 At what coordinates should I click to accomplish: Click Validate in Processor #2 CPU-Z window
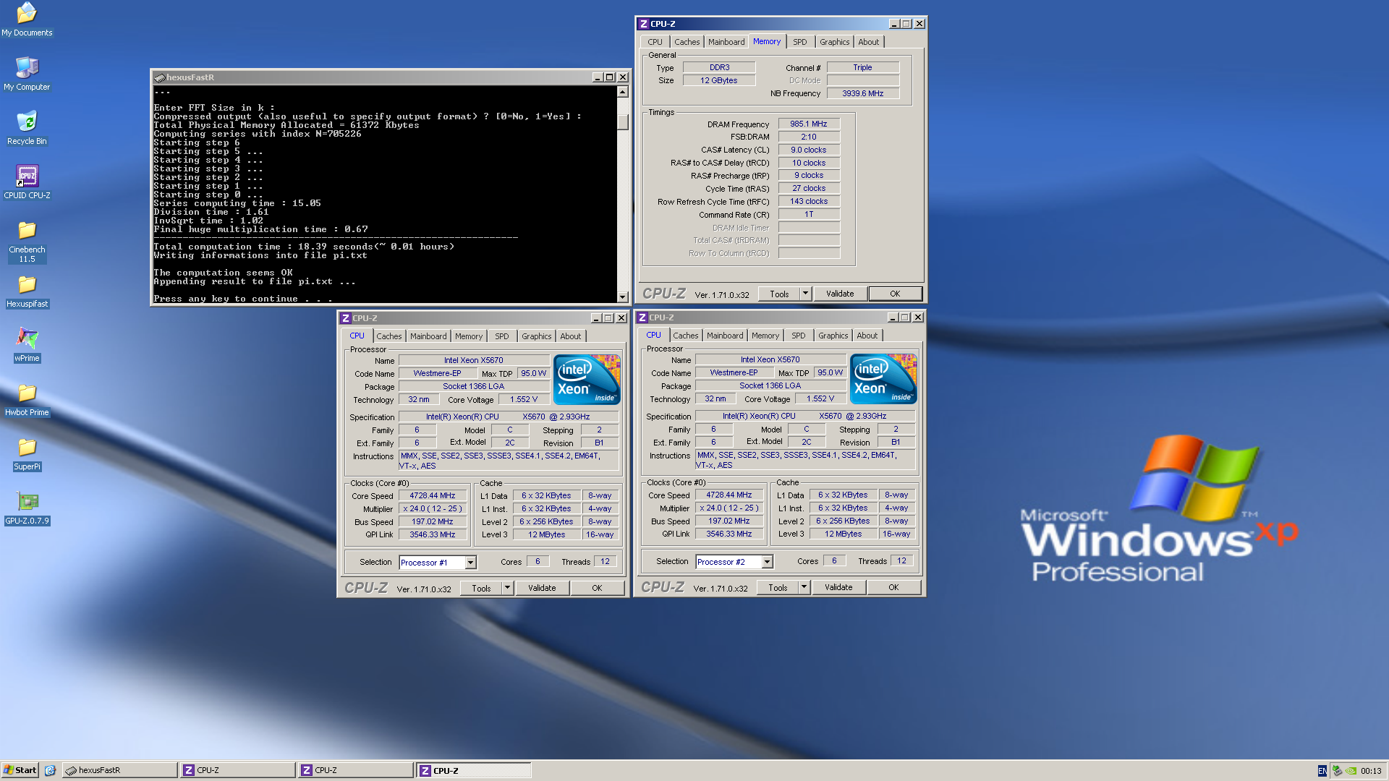point(838,587)
